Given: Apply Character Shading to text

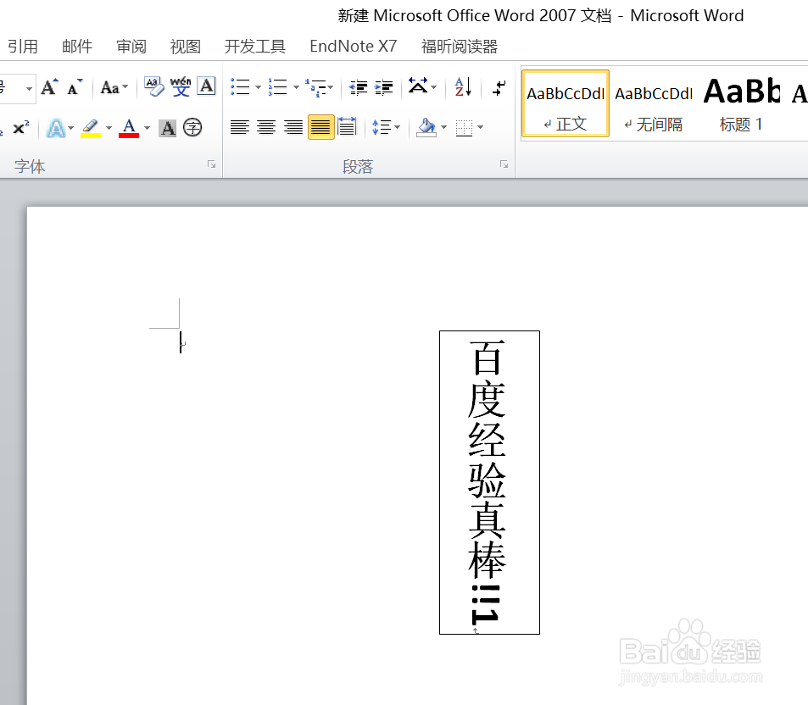Looking at the screenshot, I should (168, 127).
